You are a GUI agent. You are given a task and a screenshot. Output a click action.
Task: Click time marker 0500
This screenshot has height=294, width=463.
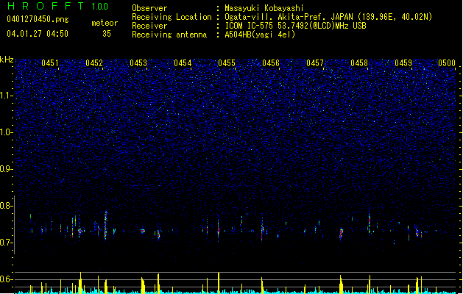[x=447, y=63]
